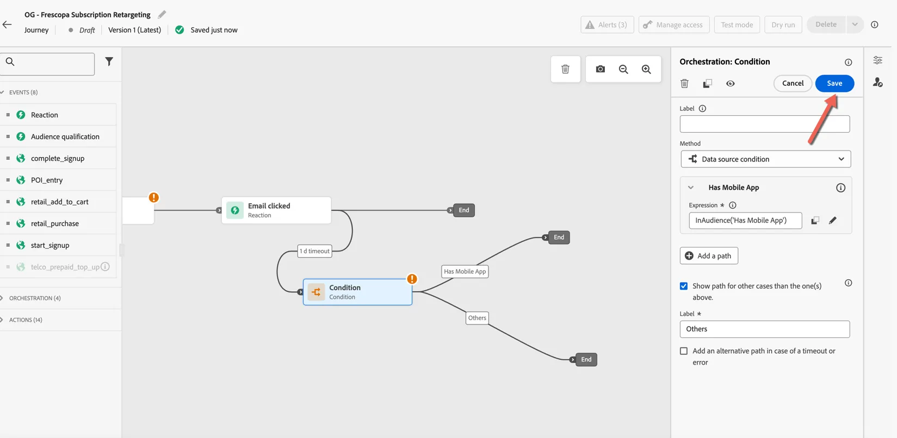Edit the expression with pencil icon
Image resolution: width=897 pixels, height=438 pixels.
click(x=832, y=220)
